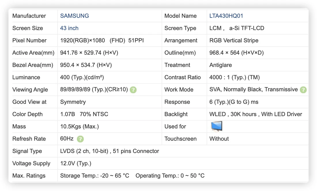Click the 1.07B 70% NTSC value
317x191 pixels.
[84, 114]
